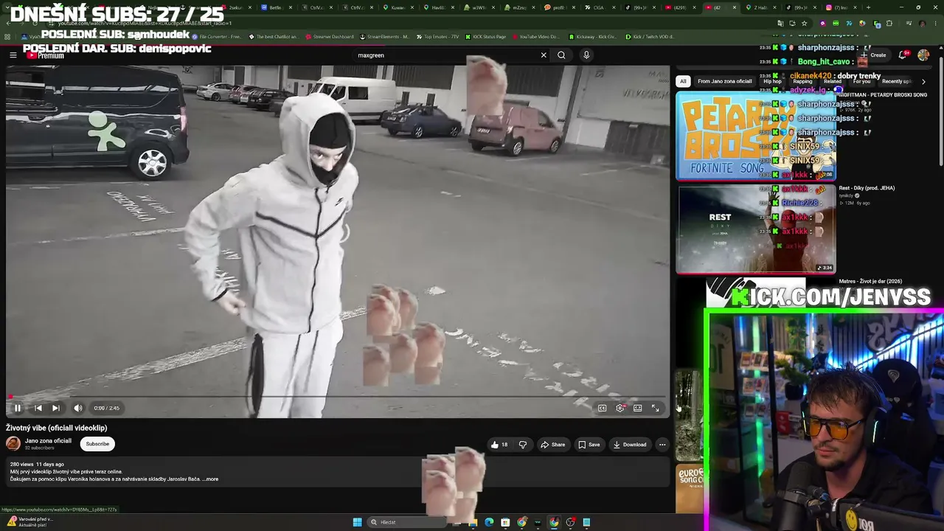Translate this page icon in address bar

(781, 23)
